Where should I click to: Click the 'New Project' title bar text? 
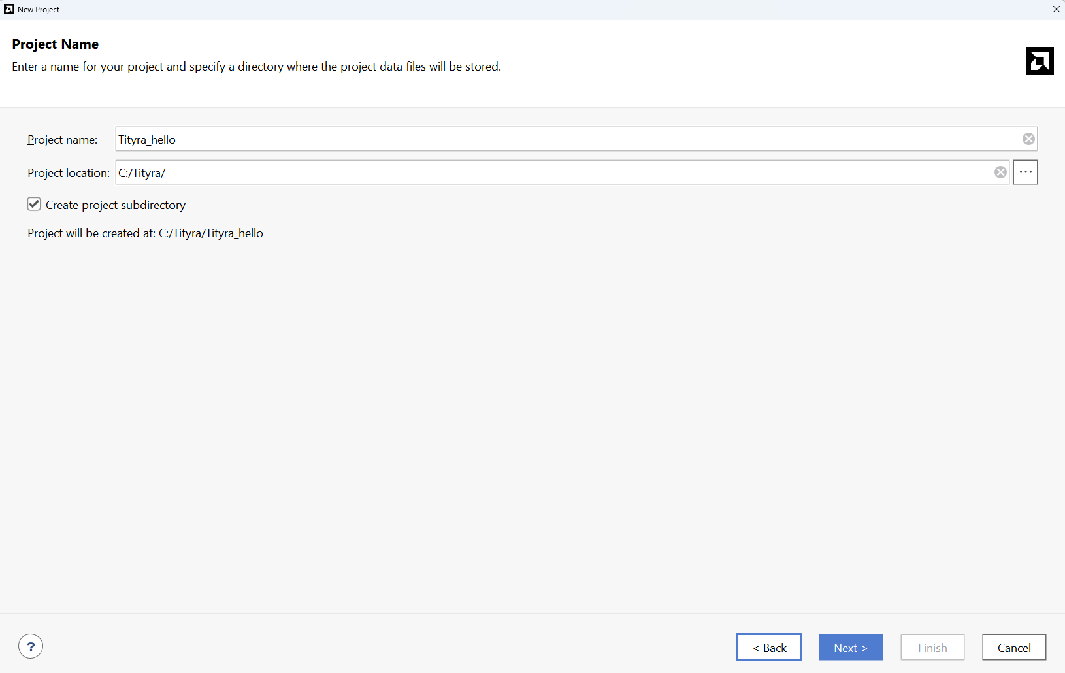click(x=39, y=10)
